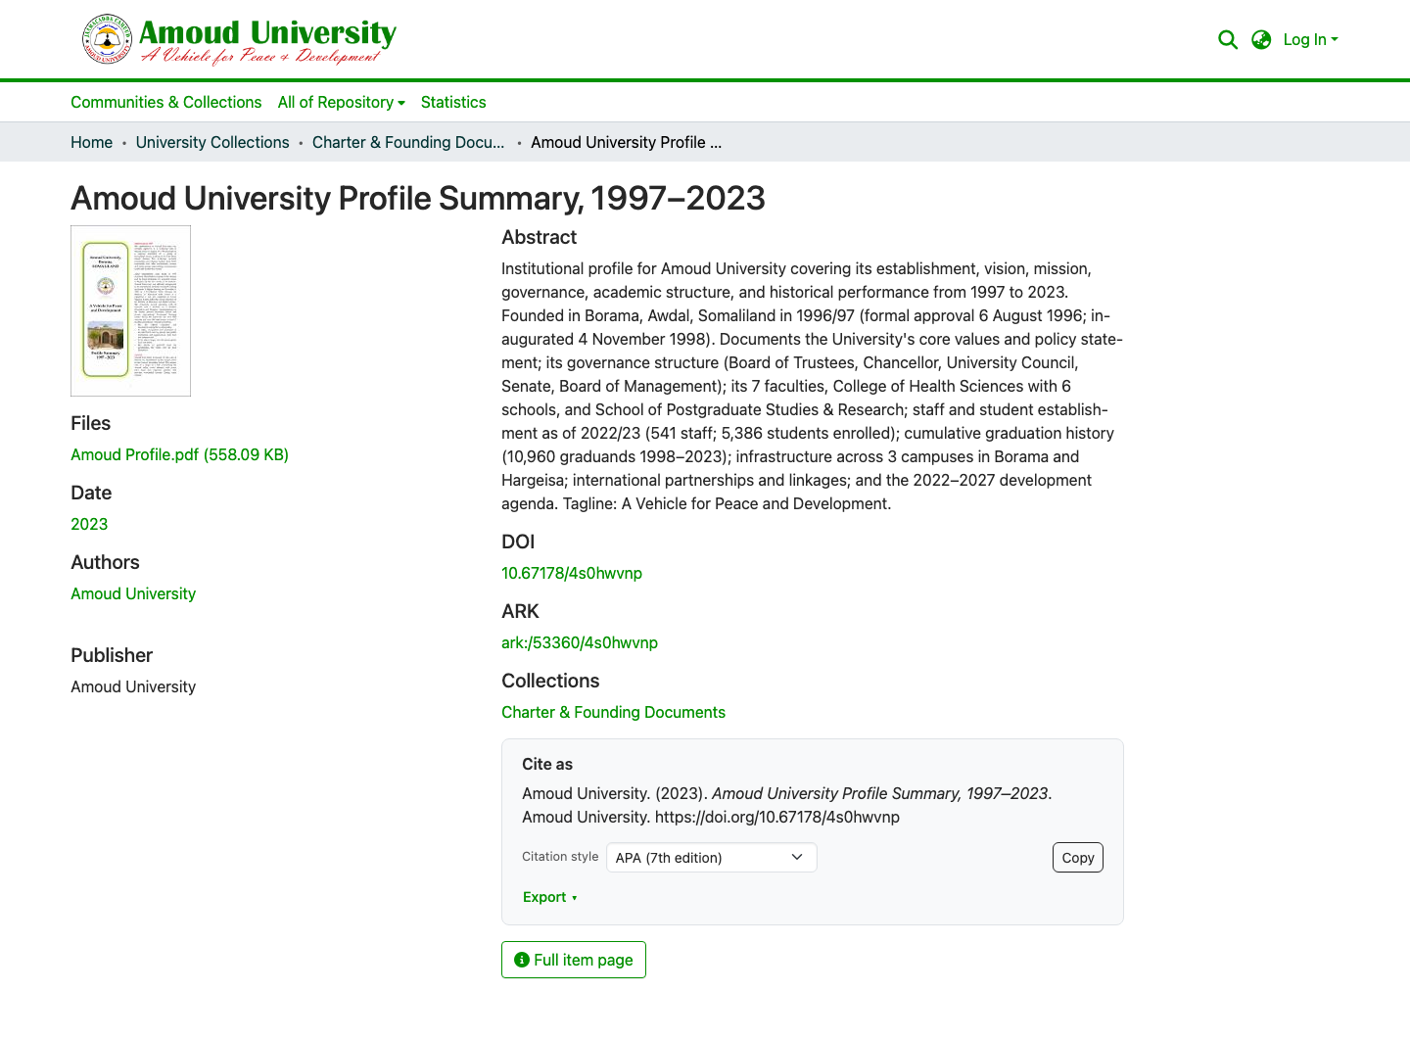The image size is (1410, 1038).
Task: Go to Communities & Collections
Action: [165, 102]
